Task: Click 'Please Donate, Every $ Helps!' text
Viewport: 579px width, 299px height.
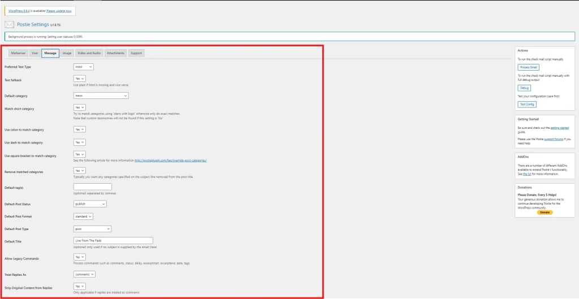Action: (x=537, y=195)
